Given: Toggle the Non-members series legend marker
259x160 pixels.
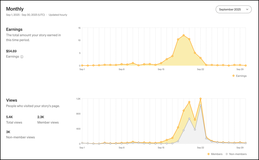Looking at the screenshot, I should (227, 154).
